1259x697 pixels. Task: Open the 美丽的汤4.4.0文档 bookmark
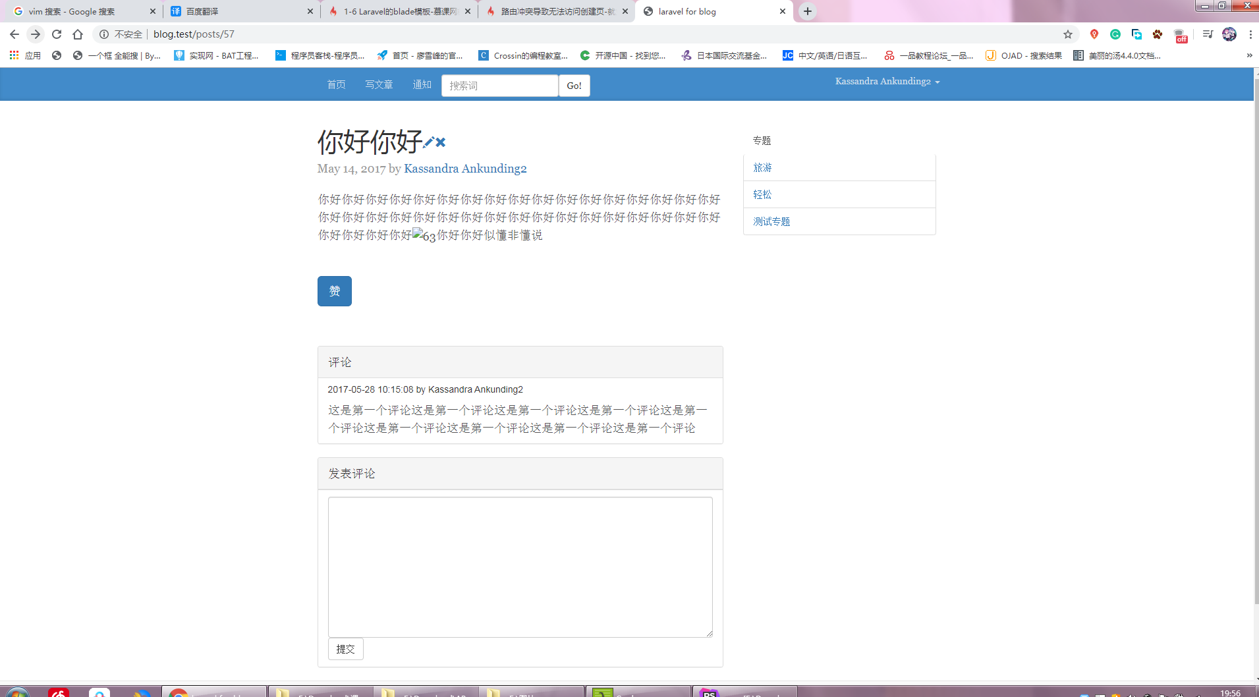click(1117, 55)
